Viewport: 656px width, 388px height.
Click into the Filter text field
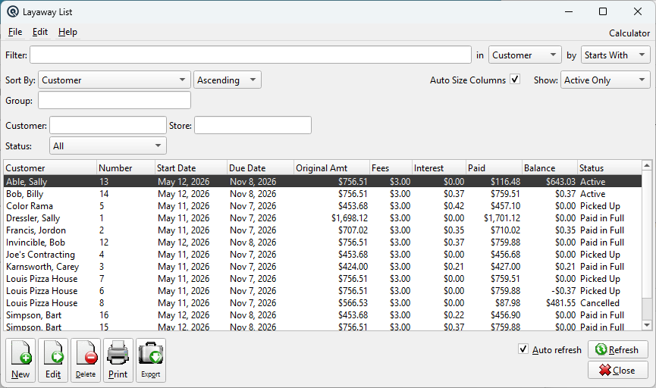250,55
